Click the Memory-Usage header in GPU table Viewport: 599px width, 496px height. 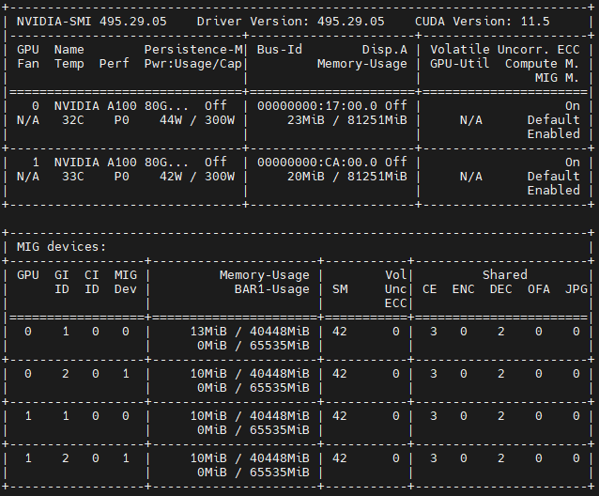[x=362, y=64]
